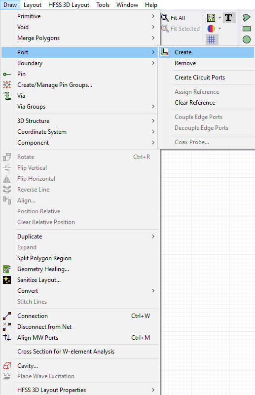The image size is (255, 395).
Task: Click Assign Reference entry
Action: pyautogui.click(x=206, y=92)
